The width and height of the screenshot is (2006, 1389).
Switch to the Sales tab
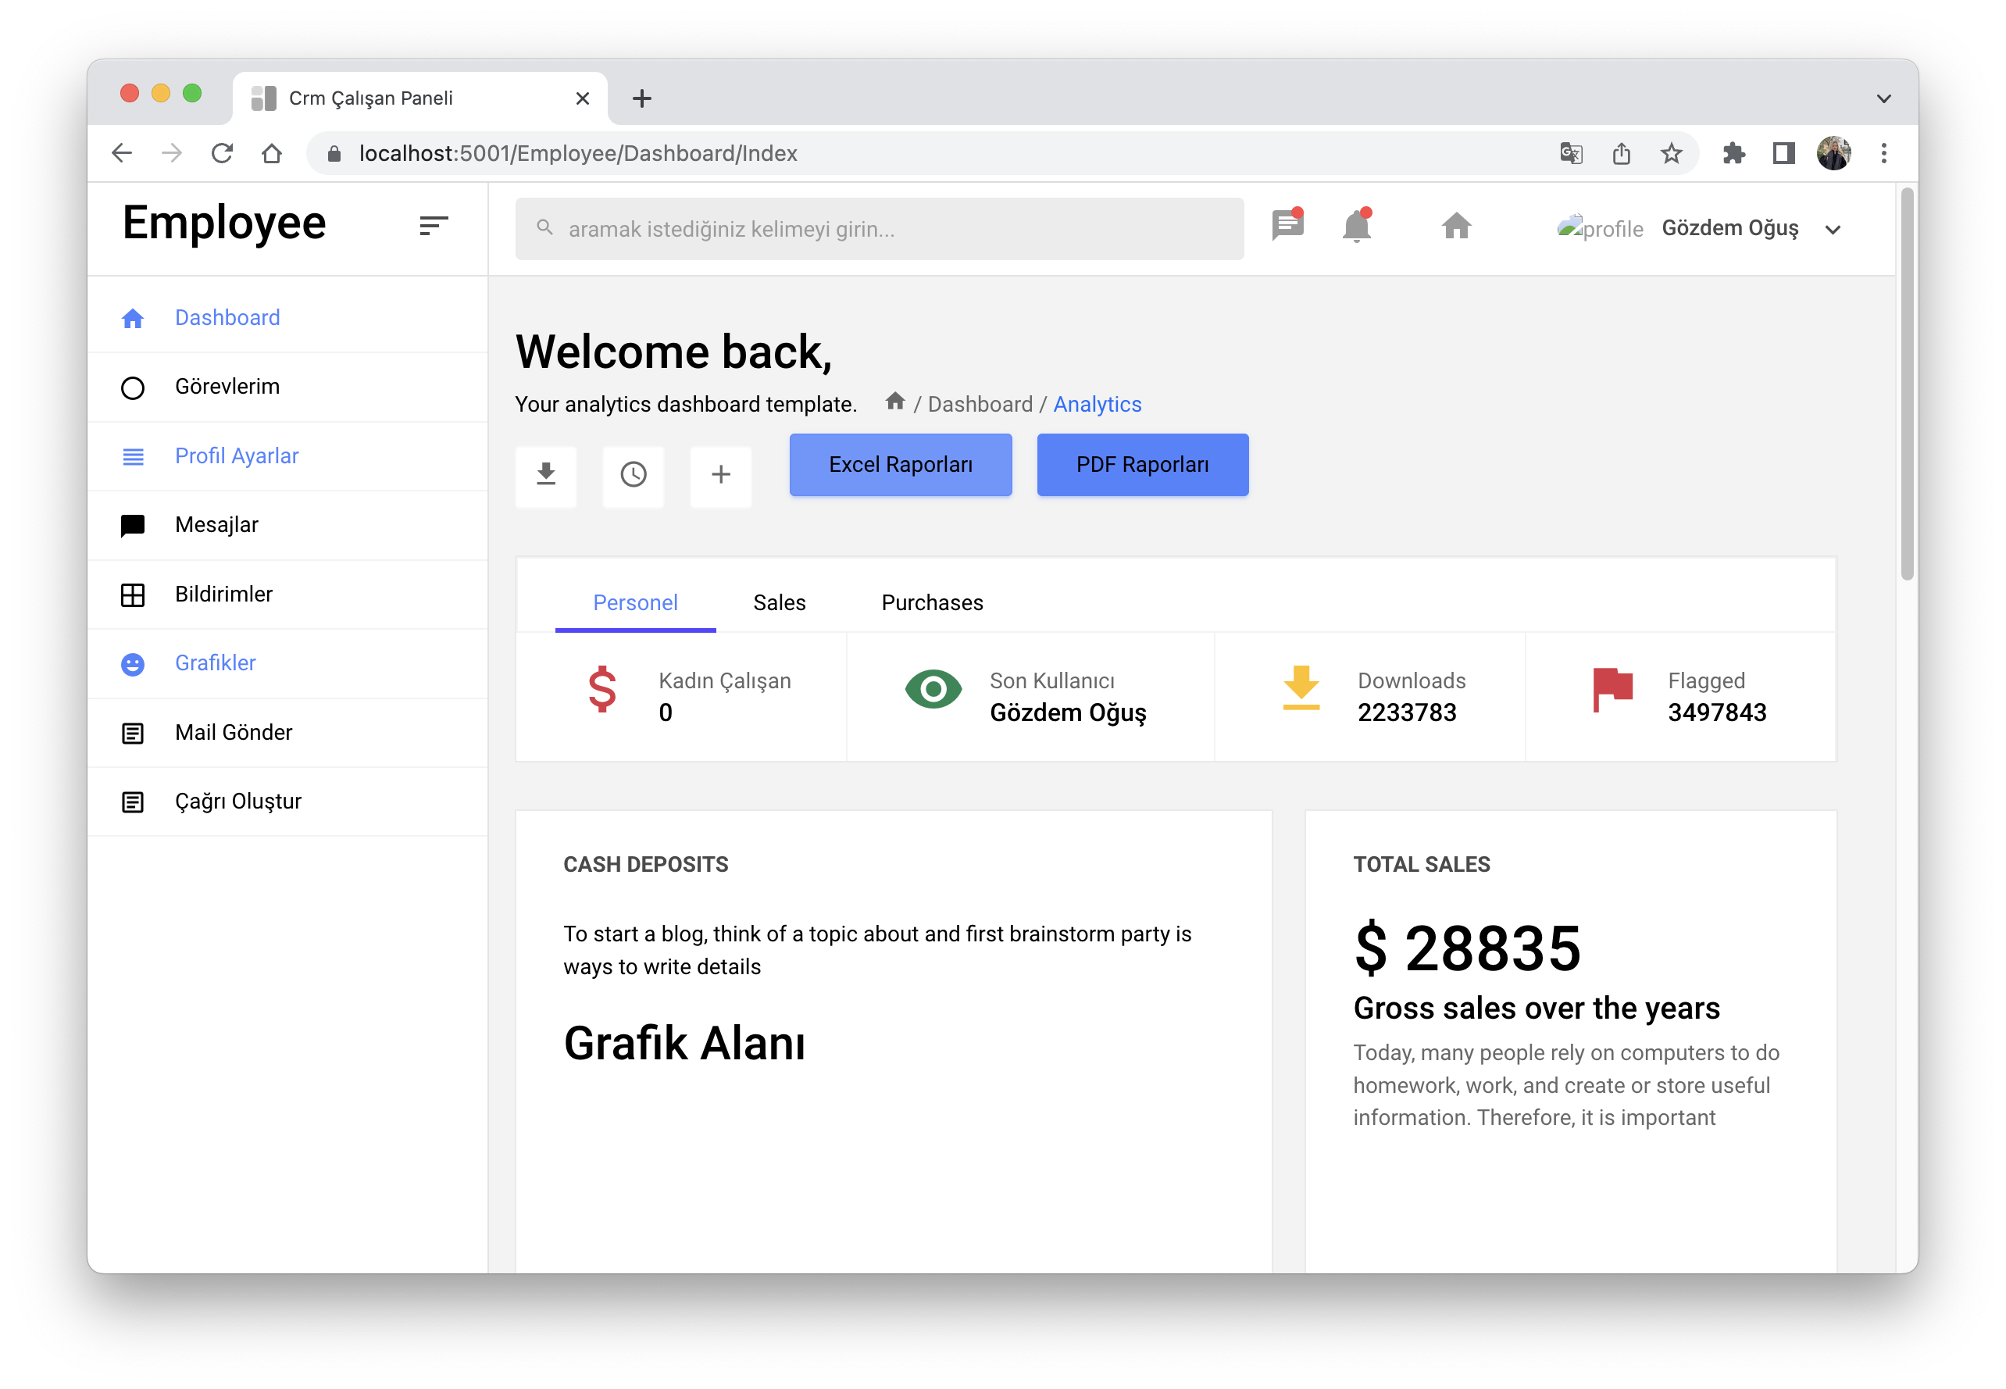tap(779, 602)
